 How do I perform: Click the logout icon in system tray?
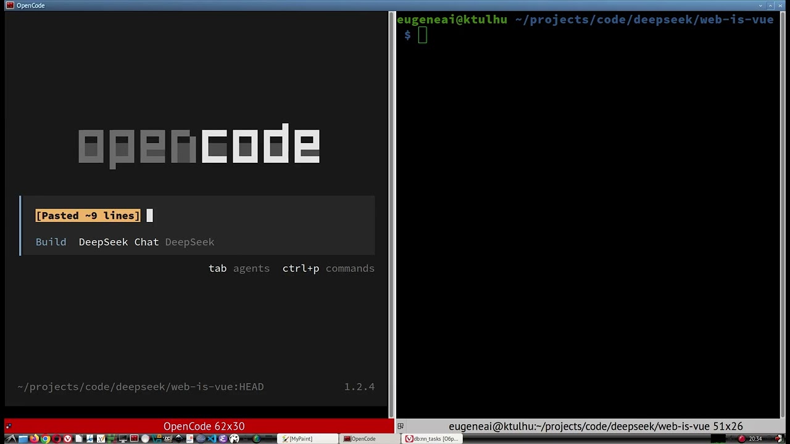tap(779, 438)
